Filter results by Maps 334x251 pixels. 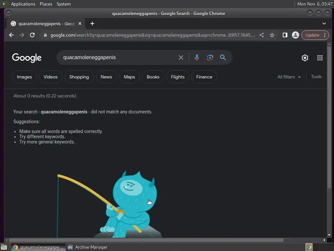click(x=129, y=77)
